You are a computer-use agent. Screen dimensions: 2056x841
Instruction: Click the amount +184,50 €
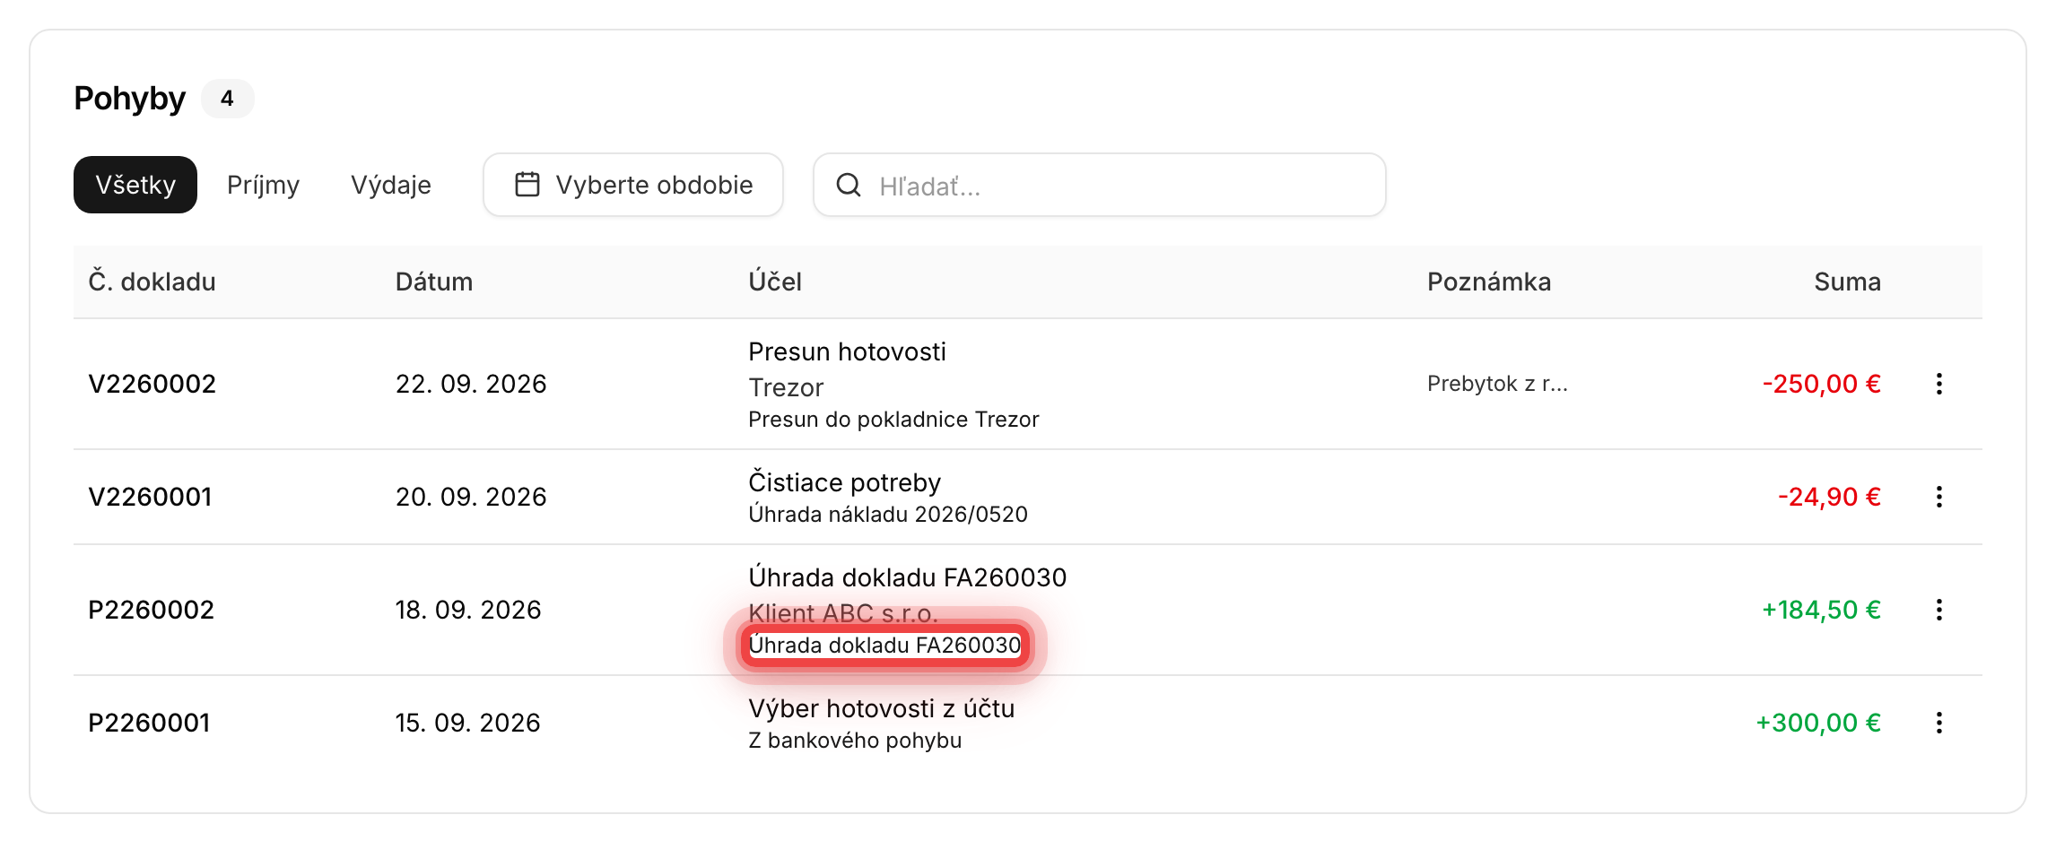1822,610
